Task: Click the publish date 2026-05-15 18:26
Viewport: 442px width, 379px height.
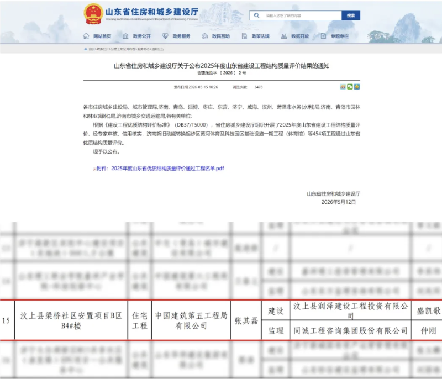Action: click(203, 87)
